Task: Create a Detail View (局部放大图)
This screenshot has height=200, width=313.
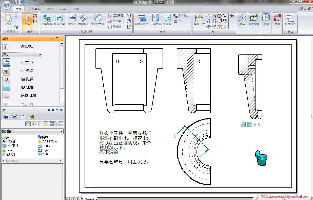Action: [x=97, y=20]
